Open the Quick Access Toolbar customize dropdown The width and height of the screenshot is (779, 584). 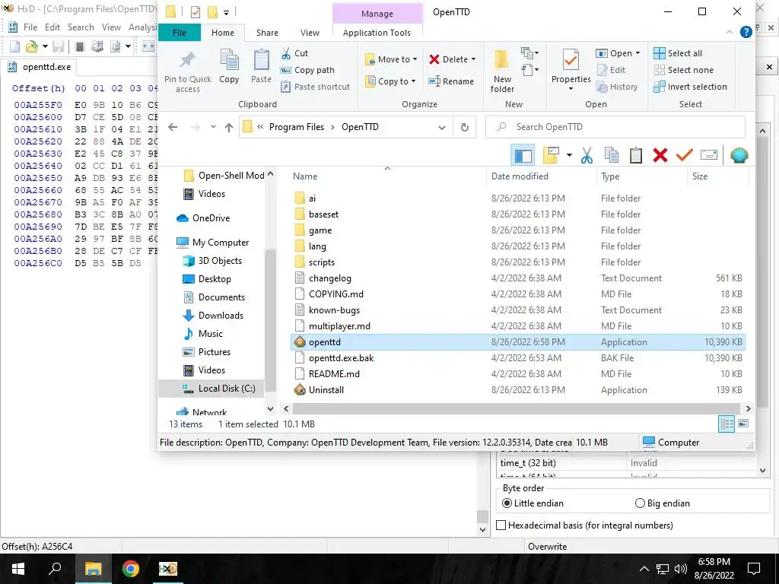point(226,12)
